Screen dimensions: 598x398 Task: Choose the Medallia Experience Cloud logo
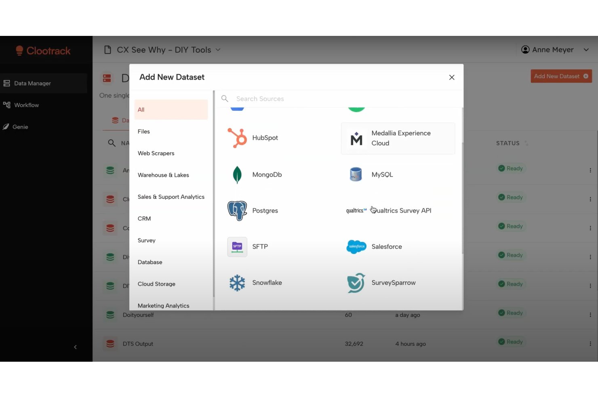click(356, 139)
